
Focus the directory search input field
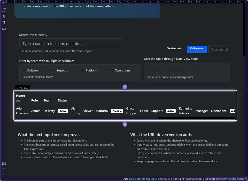[x=71, y=43]
